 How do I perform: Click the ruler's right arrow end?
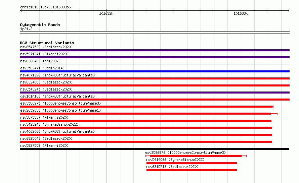(x=289, y=10)
